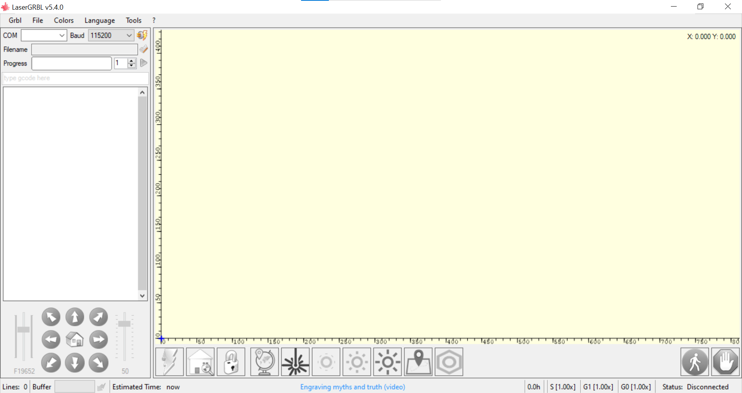Click the run program play icon
Screen dimensions: 742x393
click(144, 63)
